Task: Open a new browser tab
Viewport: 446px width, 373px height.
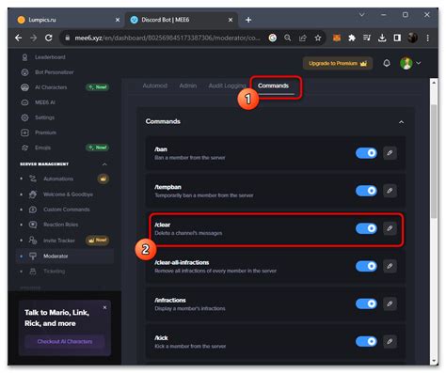Action: [248, 20]
